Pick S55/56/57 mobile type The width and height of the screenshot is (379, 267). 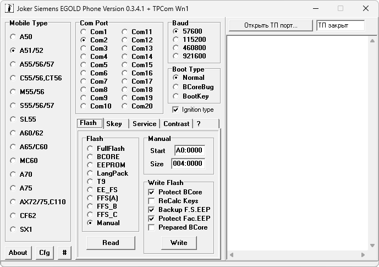click(x=32, y=106)
